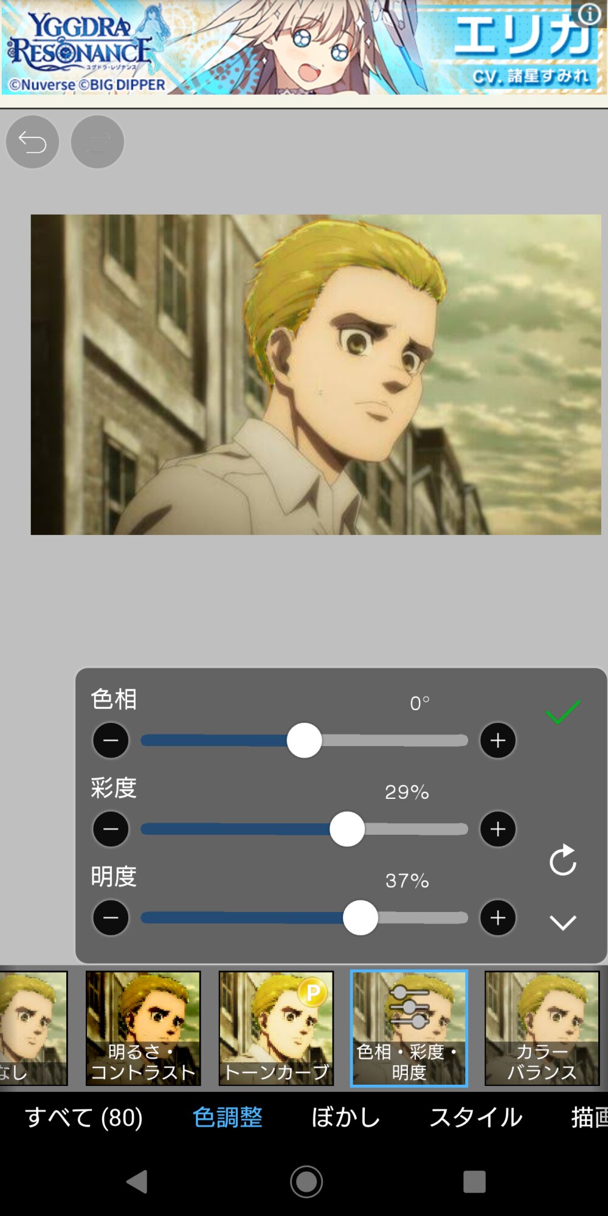Decrease 色相 with its minus button
Viewport: 608px width, 1216px height.
111,741
